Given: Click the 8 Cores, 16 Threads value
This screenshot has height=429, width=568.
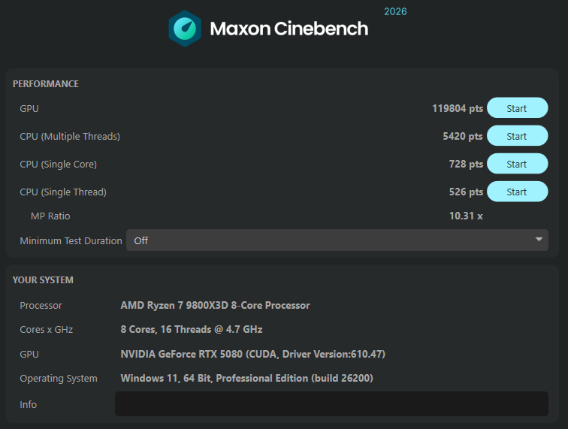Looking at the screenshot, I should point(192,329).
